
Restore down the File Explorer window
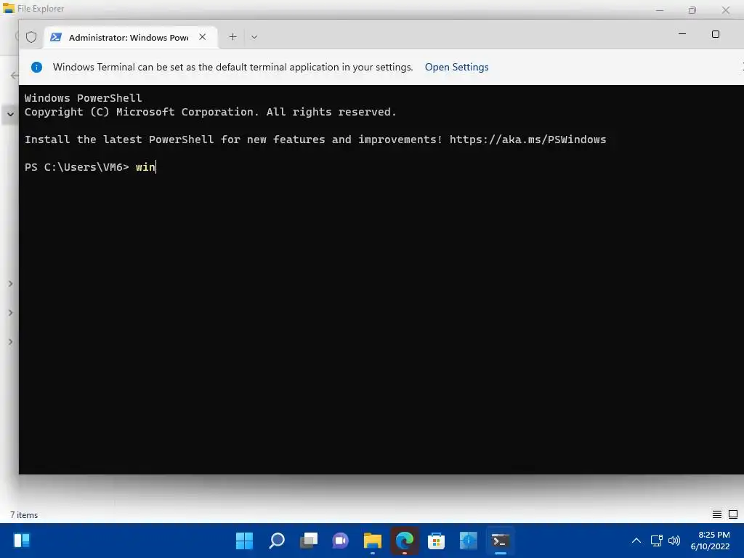click(692, 10)
